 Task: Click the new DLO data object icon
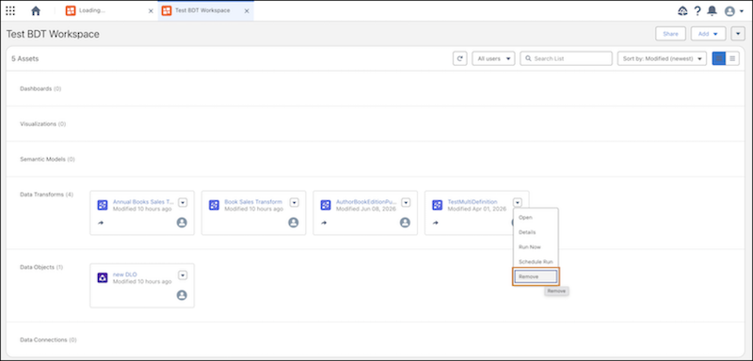(x=103, y=277)
